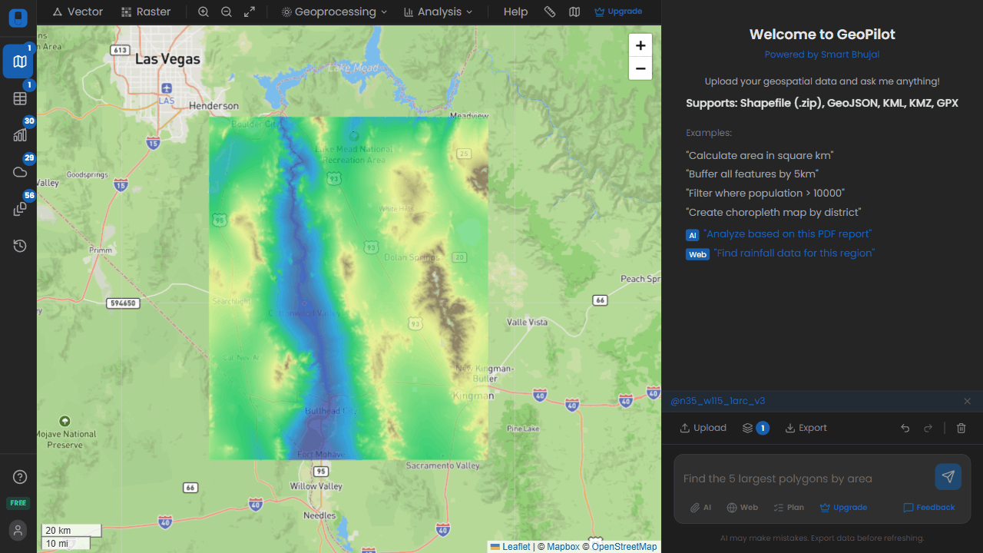The width and height of the screenshot is (983, 553).
Task: Click the cloud data icon in sidebar
Action: pos(18,172)
